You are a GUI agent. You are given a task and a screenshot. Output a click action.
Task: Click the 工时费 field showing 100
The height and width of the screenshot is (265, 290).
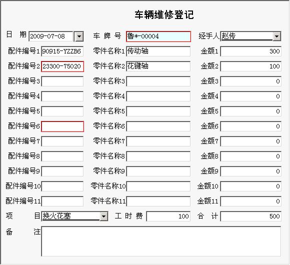(x=168, y=216)
